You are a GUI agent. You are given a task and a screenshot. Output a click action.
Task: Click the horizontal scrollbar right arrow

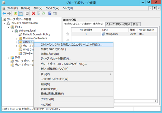click(x=155, y=101)
